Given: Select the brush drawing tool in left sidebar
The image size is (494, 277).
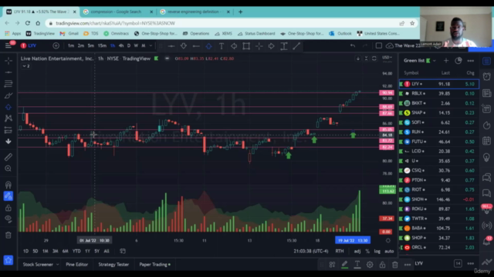Looking at the screenshot, I should [x=8, y=95].
